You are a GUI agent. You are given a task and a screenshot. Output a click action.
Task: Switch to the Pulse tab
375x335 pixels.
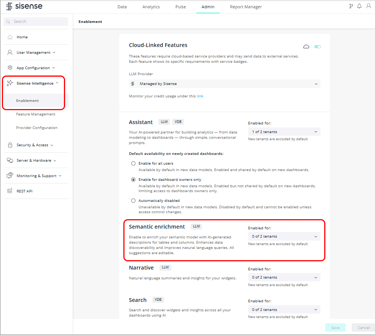pos(181,7)
